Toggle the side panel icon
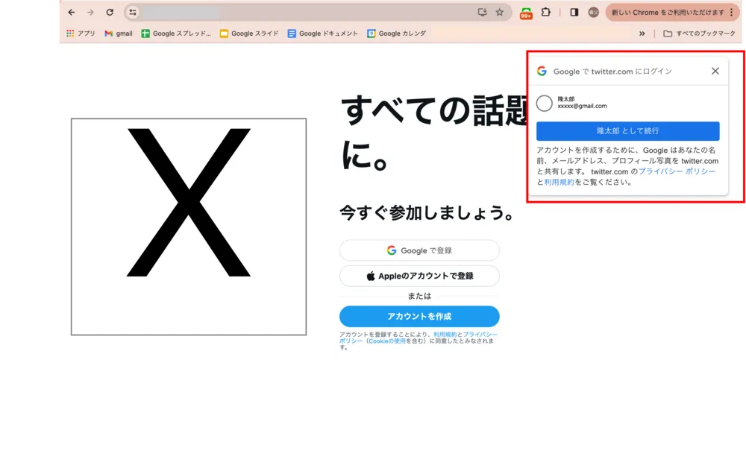Viewport: 746px width, 468px height. (x=574, y=13)
